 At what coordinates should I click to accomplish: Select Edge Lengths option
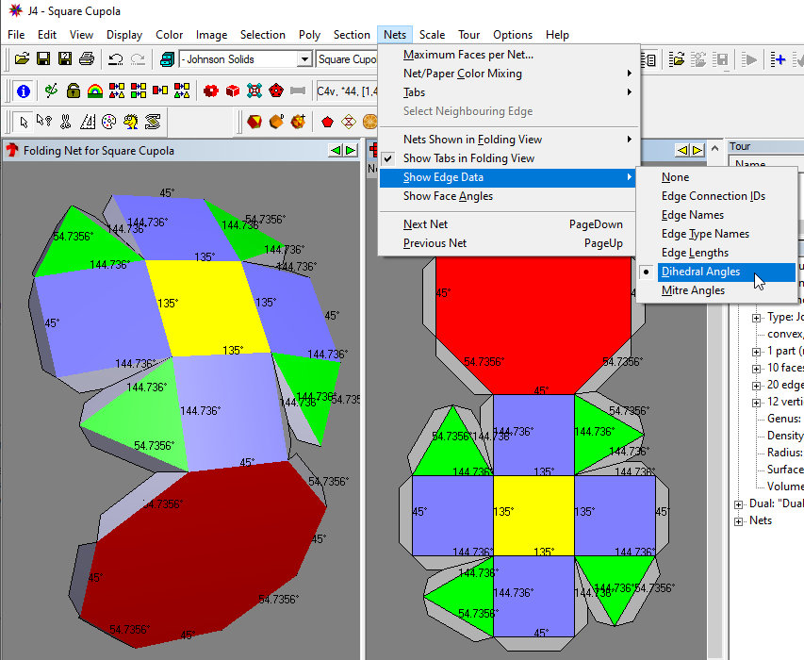click(x=695, y=253)
